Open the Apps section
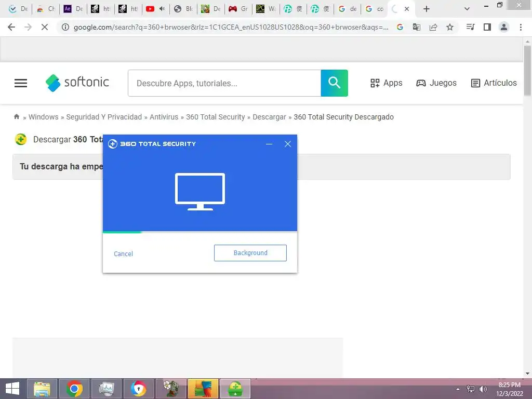The width and height of the screenshot is (532, 399). 386,83
